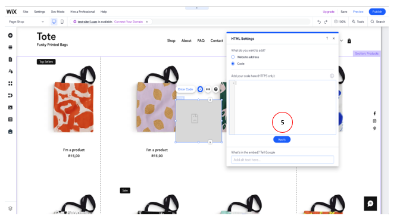Select the gray HTML embed placeholder
The width and height of the screenshot is (400, 222).
click(x=199, y=121)
